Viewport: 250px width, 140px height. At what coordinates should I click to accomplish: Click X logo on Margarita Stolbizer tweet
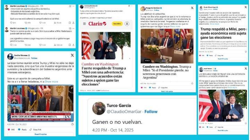point(192,8)
